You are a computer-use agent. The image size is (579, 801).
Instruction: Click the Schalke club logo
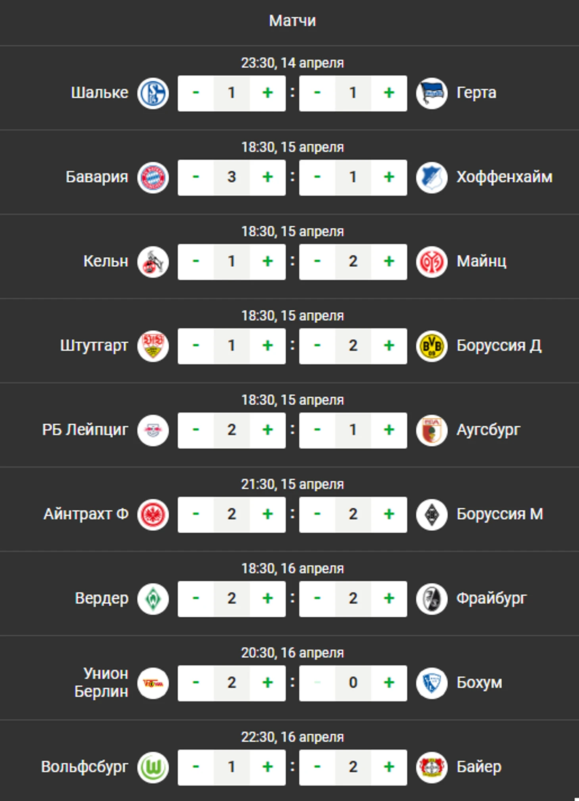point(153,93)
